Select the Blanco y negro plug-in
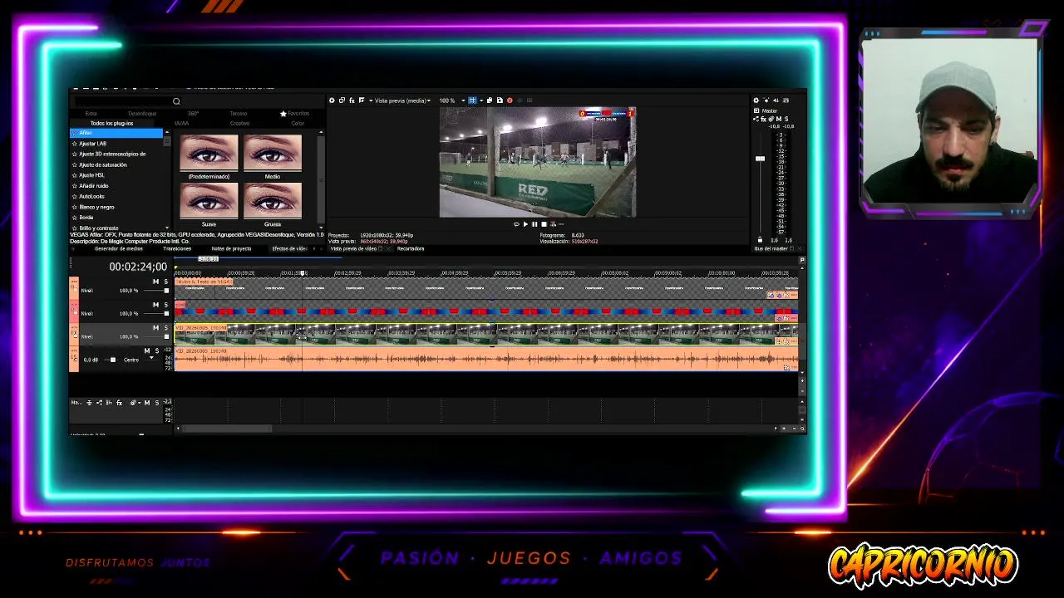This screenshot has height=598, width=1064. point(96,207)
